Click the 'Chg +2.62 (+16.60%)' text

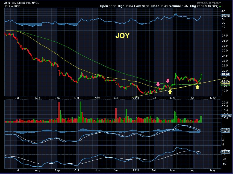[x=204, y=6]
